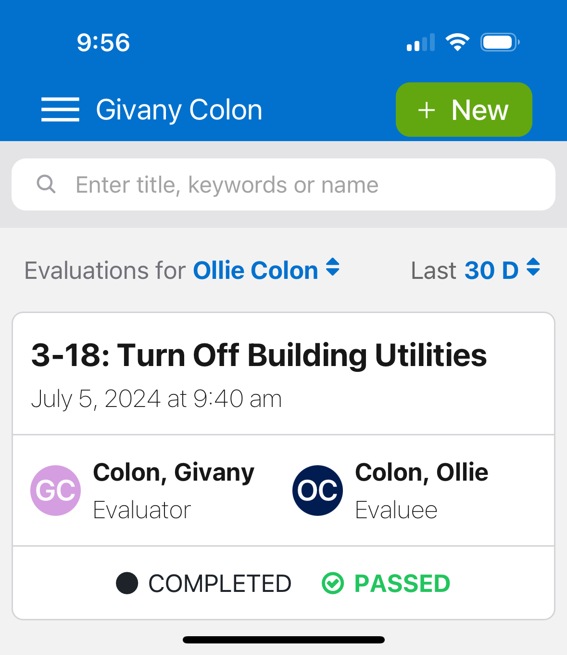Select the GC evaluator avatar

coord(55,490)
